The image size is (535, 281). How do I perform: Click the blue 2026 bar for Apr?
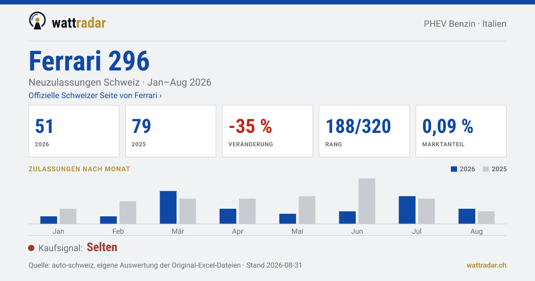pos(228,216)
